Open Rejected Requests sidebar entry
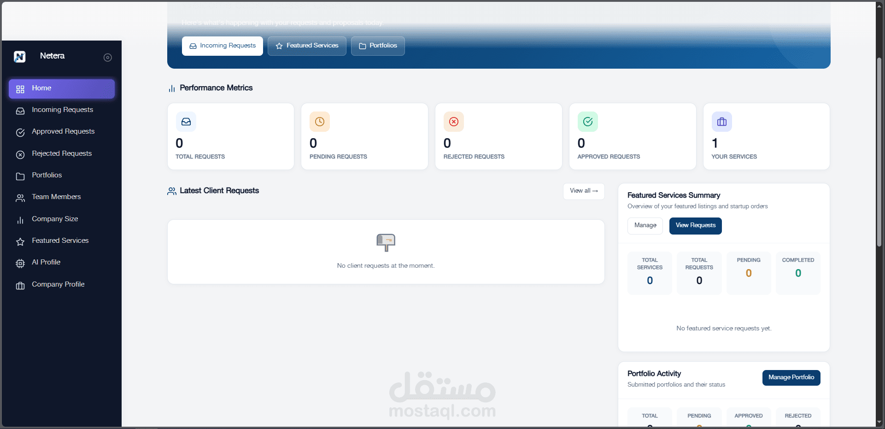 tap(62, 154)
